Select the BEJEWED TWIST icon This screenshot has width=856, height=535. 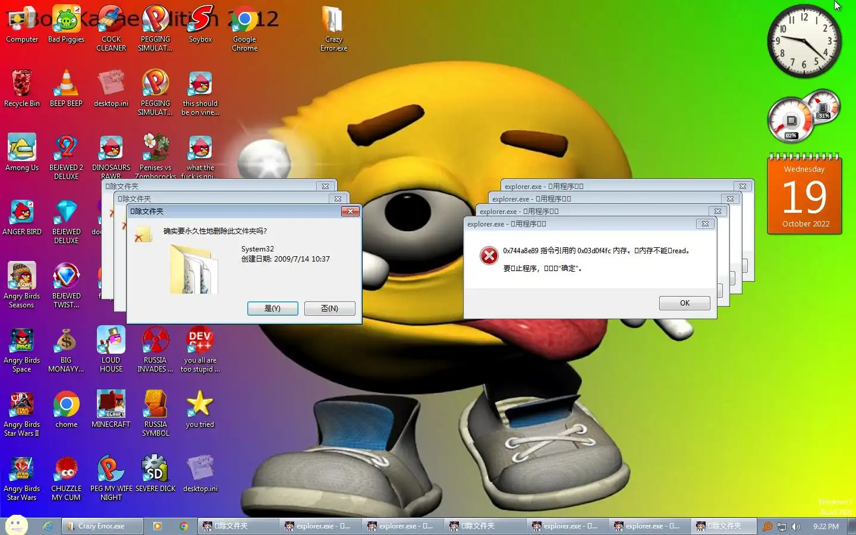[66, 286]
